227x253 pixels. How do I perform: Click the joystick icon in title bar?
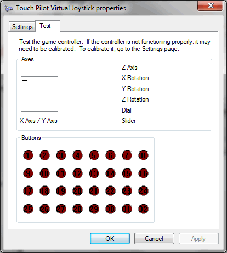coord(9,8)
